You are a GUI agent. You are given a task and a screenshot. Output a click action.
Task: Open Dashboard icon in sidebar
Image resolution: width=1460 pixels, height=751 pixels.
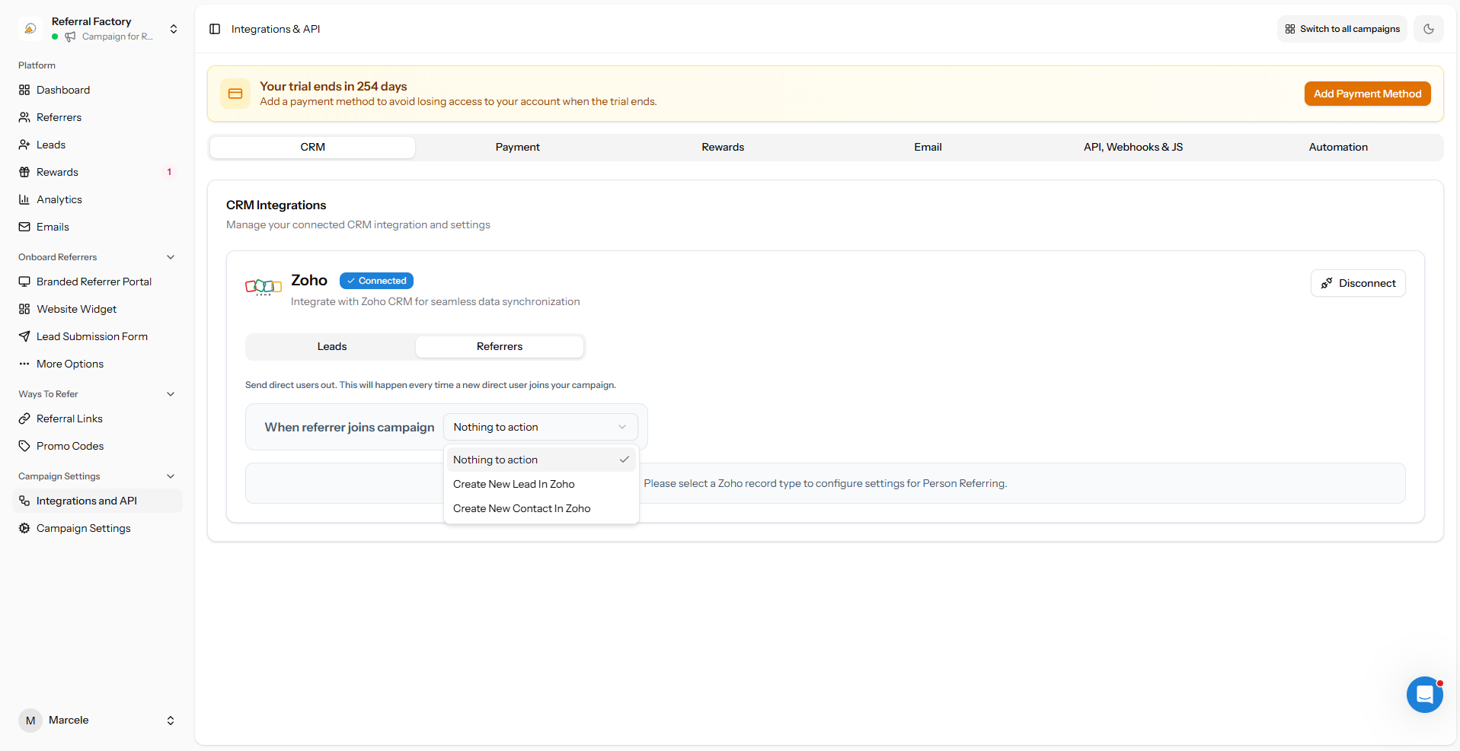[24, 90]
